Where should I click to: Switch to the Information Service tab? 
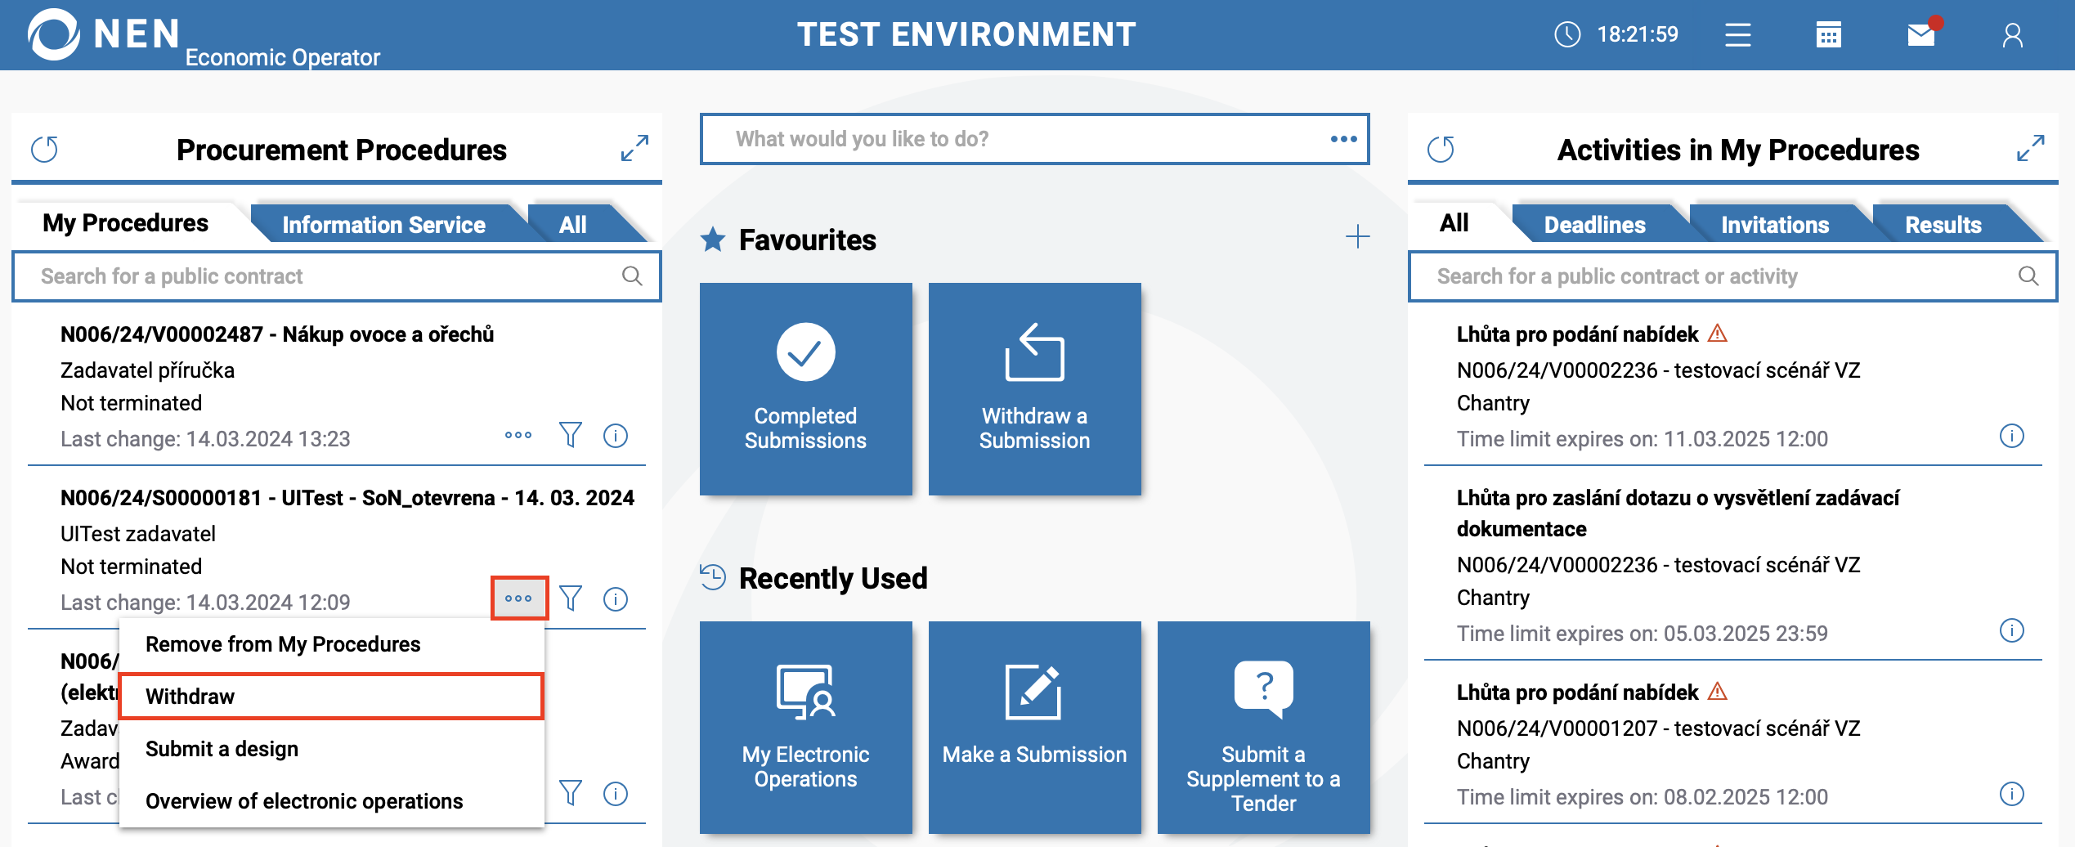coord(383,225)
